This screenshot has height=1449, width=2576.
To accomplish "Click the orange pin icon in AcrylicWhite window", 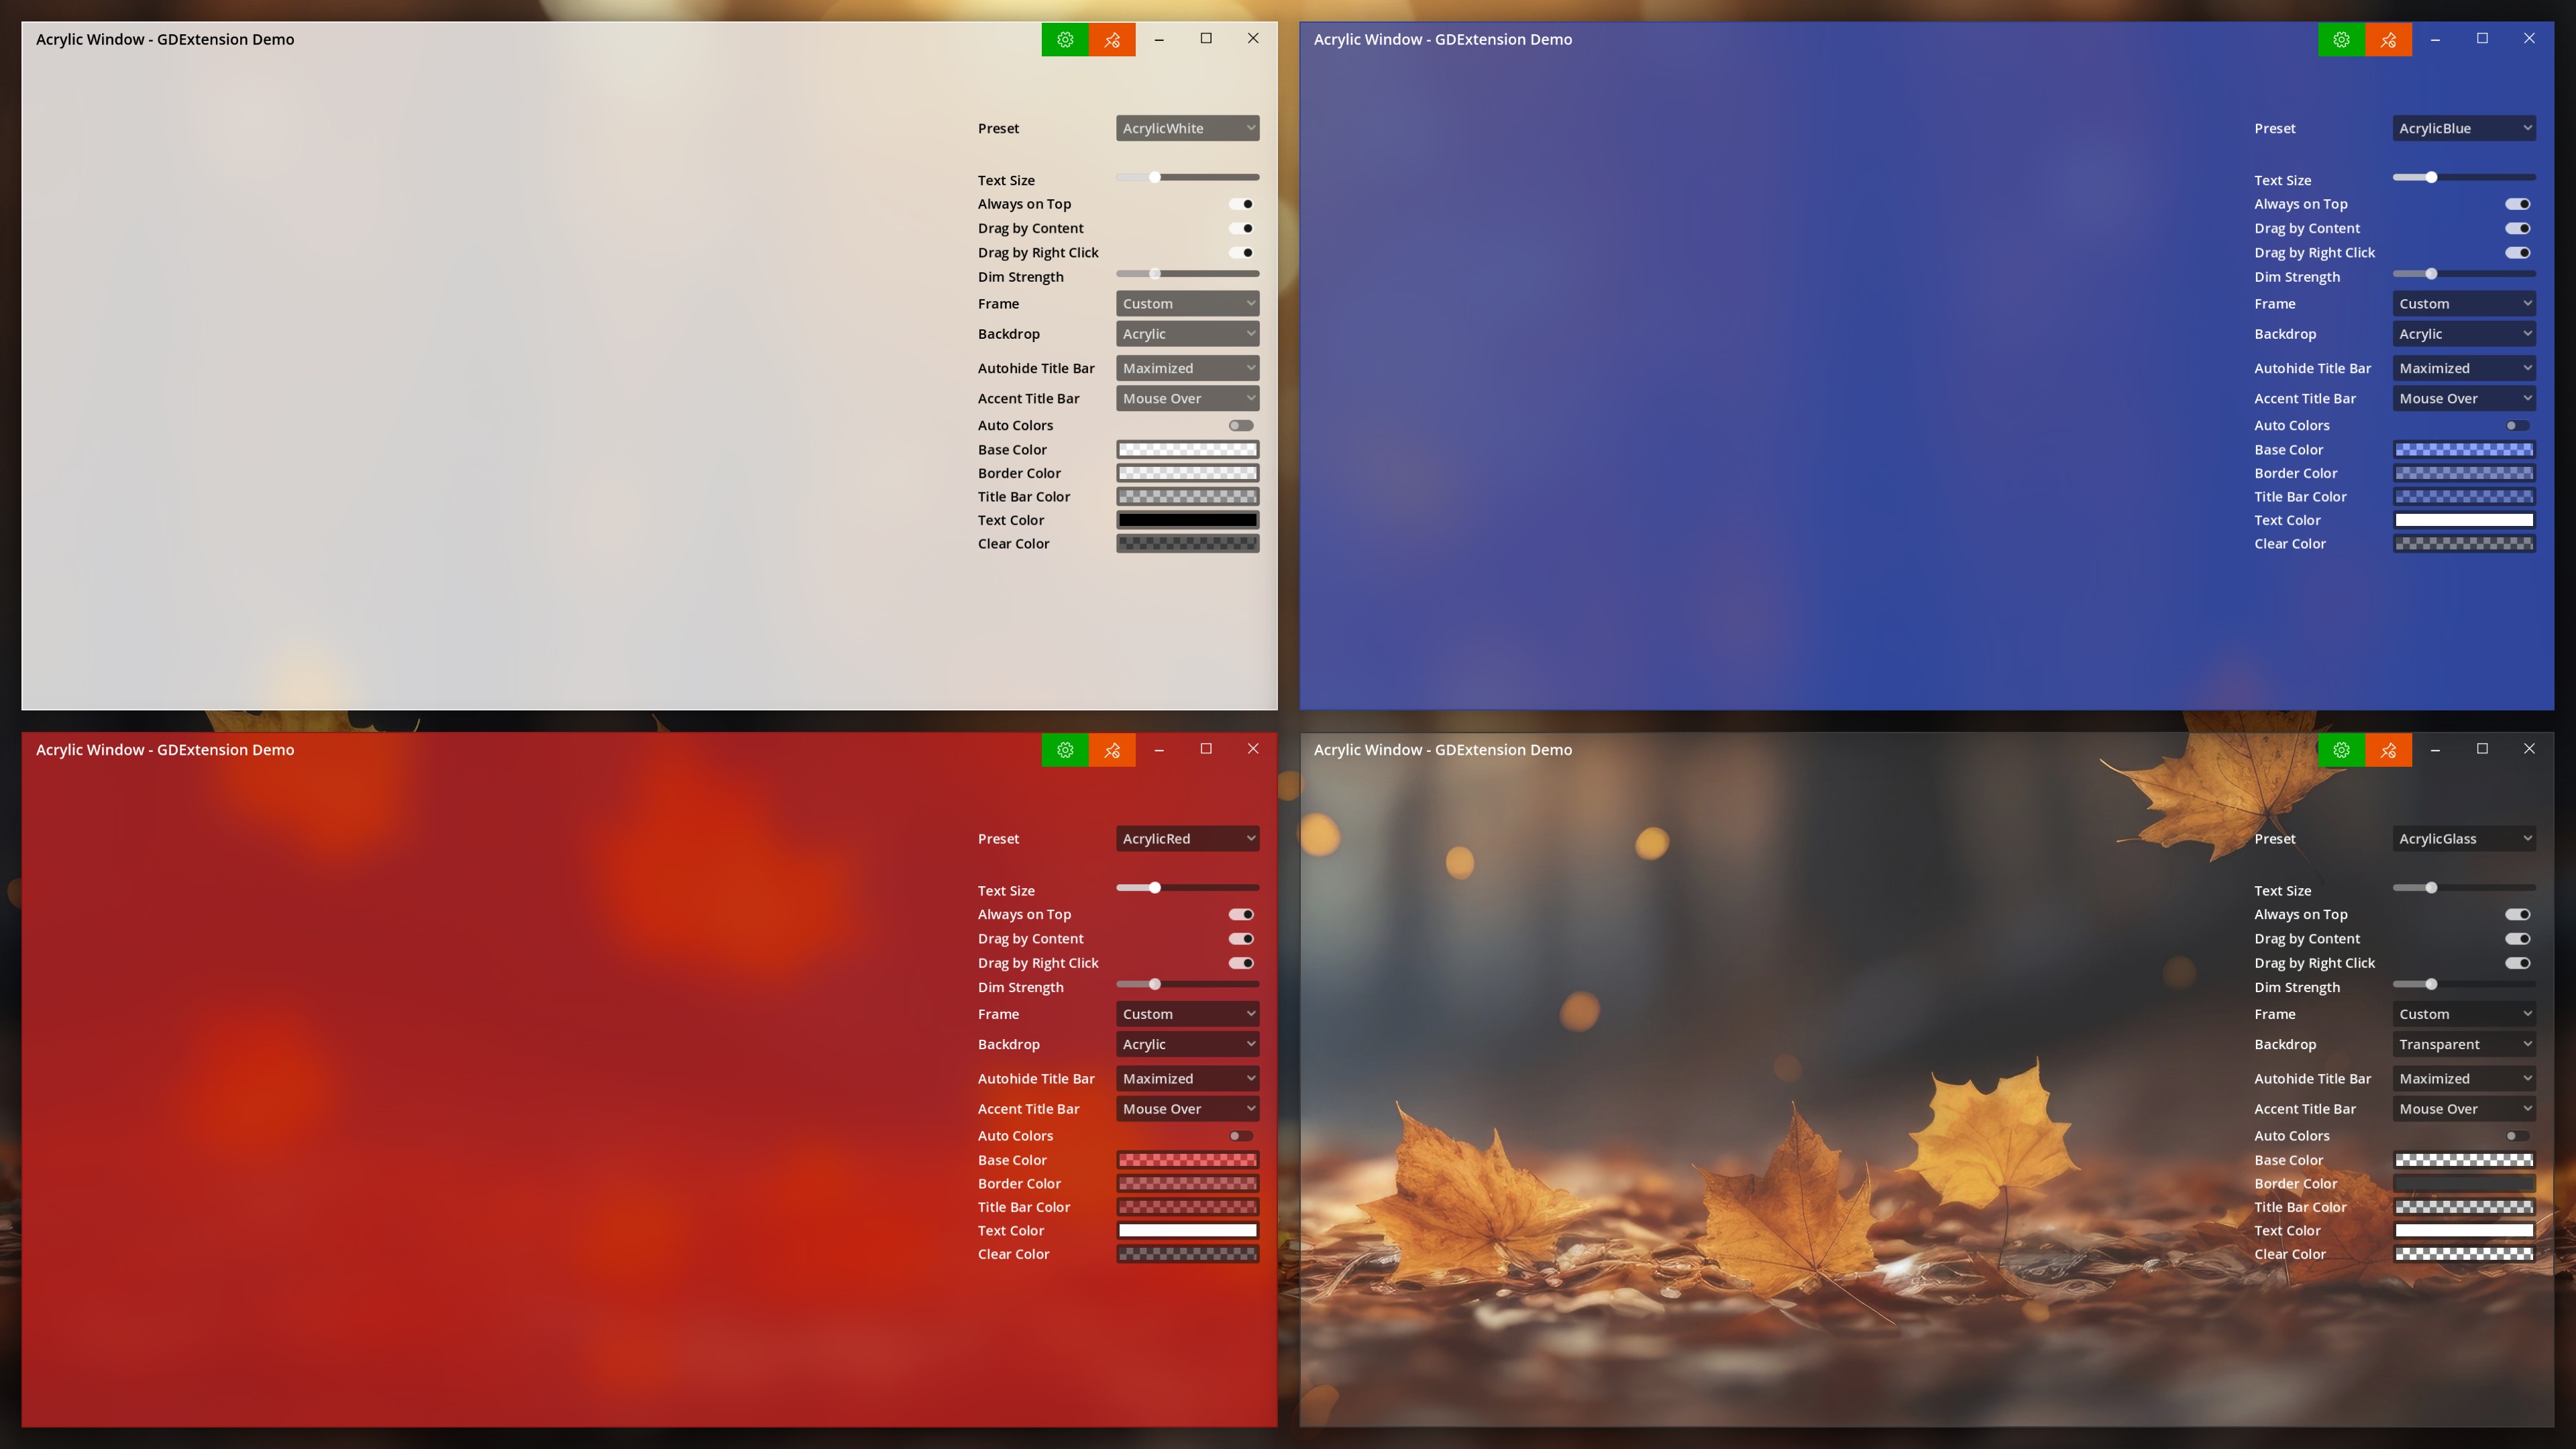I will [1112, 39].
